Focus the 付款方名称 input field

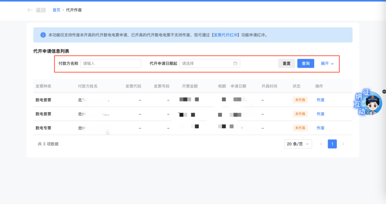tap(111, 64)
